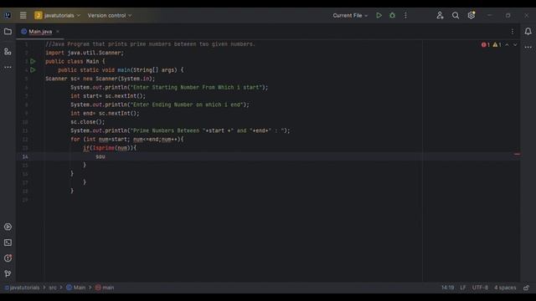
Task: Click 'sc.close();' statement
Action: click(88, 122)
